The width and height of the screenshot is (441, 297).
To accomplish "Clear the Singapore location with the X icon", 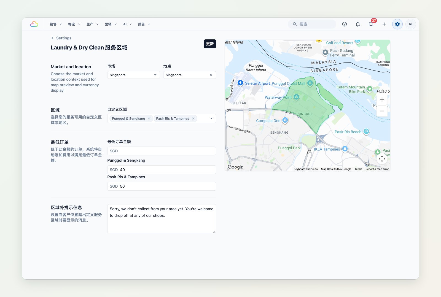I will coord(211,75).
